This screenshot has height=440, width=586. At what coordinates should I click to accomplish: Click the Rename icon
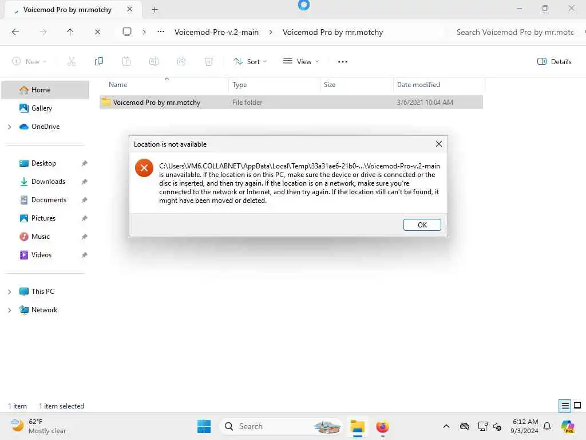coord(153,61)
